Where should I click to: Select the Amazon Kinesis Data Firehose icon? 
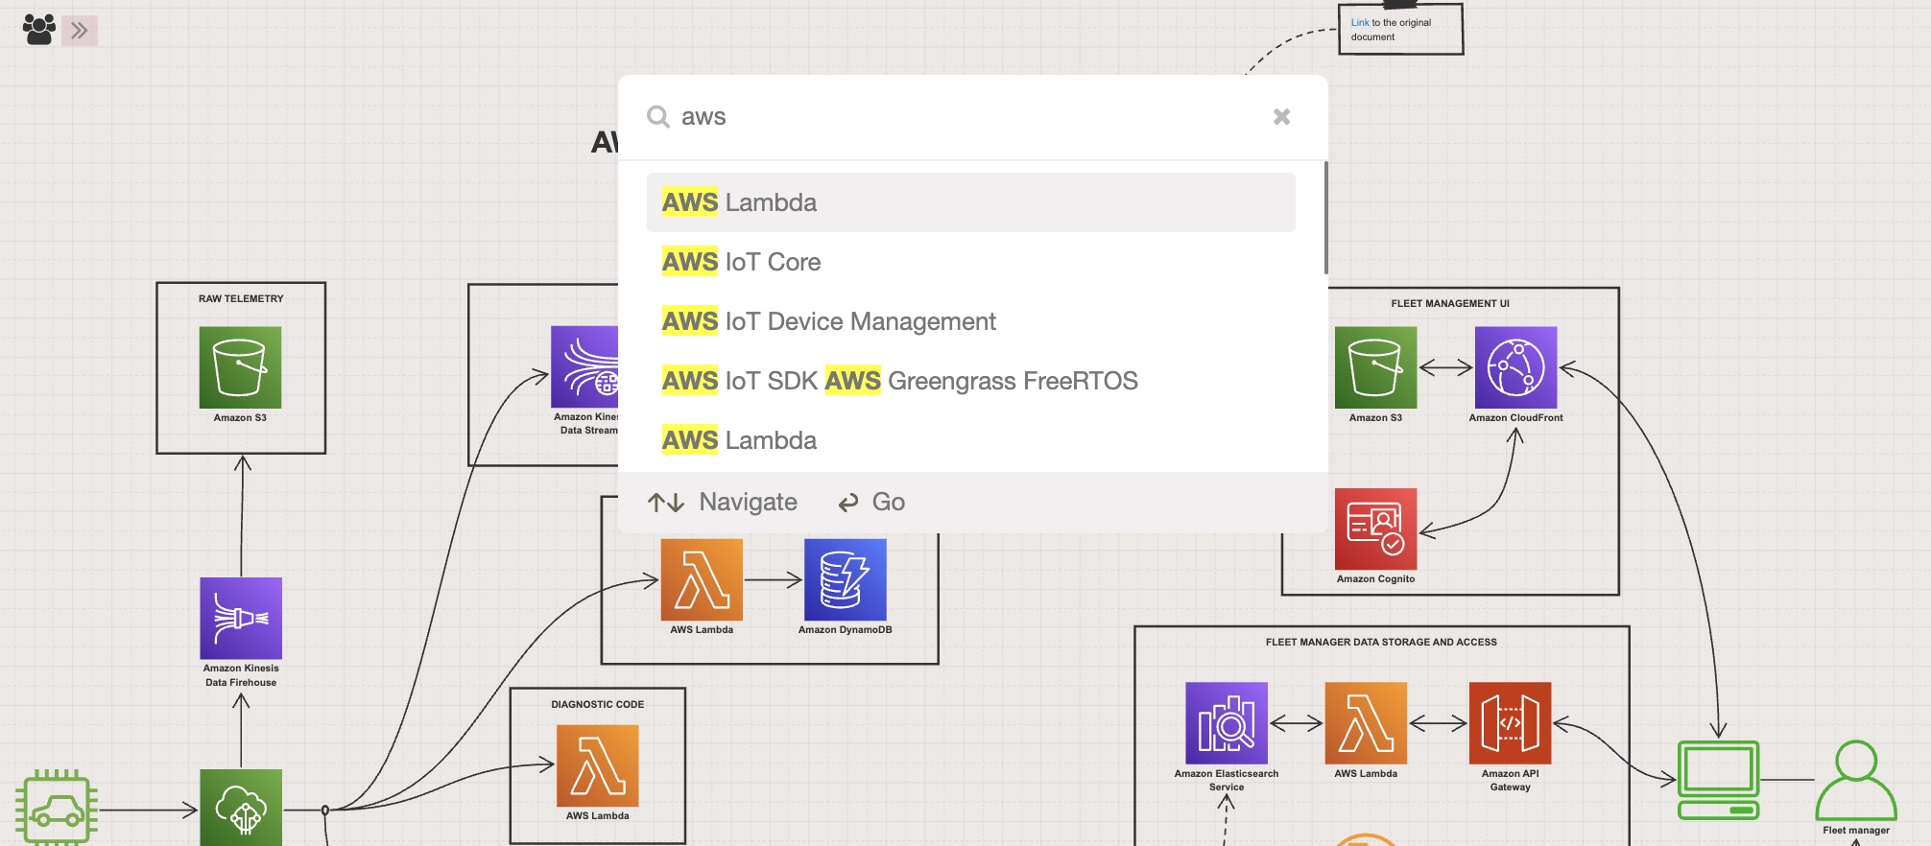tap(241, 619)
